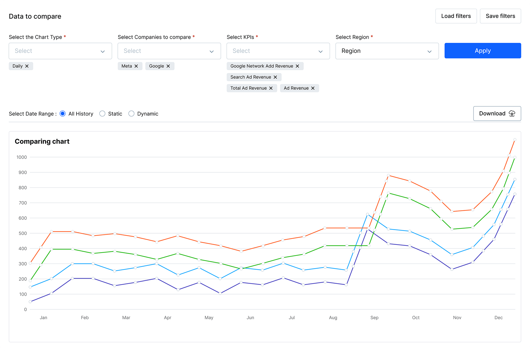530x351 pixels.
Task: Enable the Dynamic date range option
Action: (131, 114)
